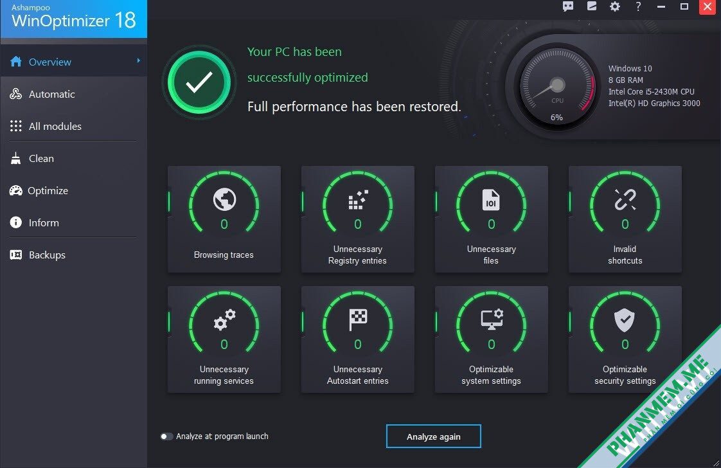Click the Windows 10 system info text
Screen dimensions: 721x468
630,69
